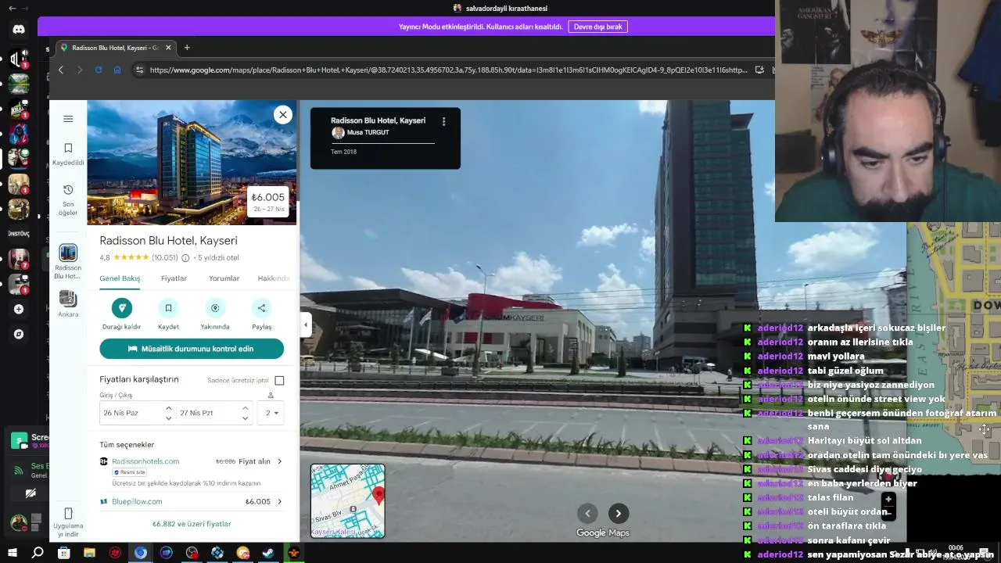
Task: Switch to the Yorumlar tab
Action: 224,278
